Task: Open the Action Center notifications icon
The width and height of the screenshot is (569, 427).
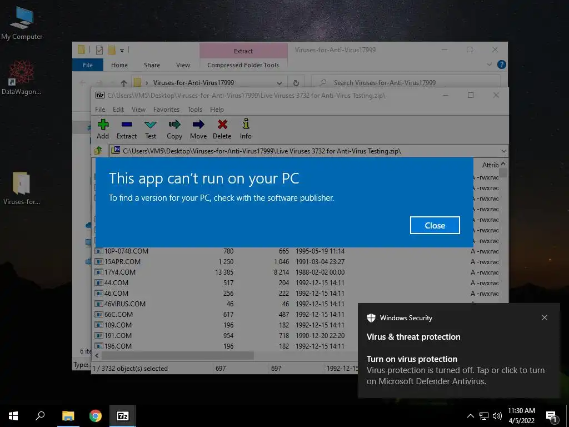Action: click(x=551, y=417)
